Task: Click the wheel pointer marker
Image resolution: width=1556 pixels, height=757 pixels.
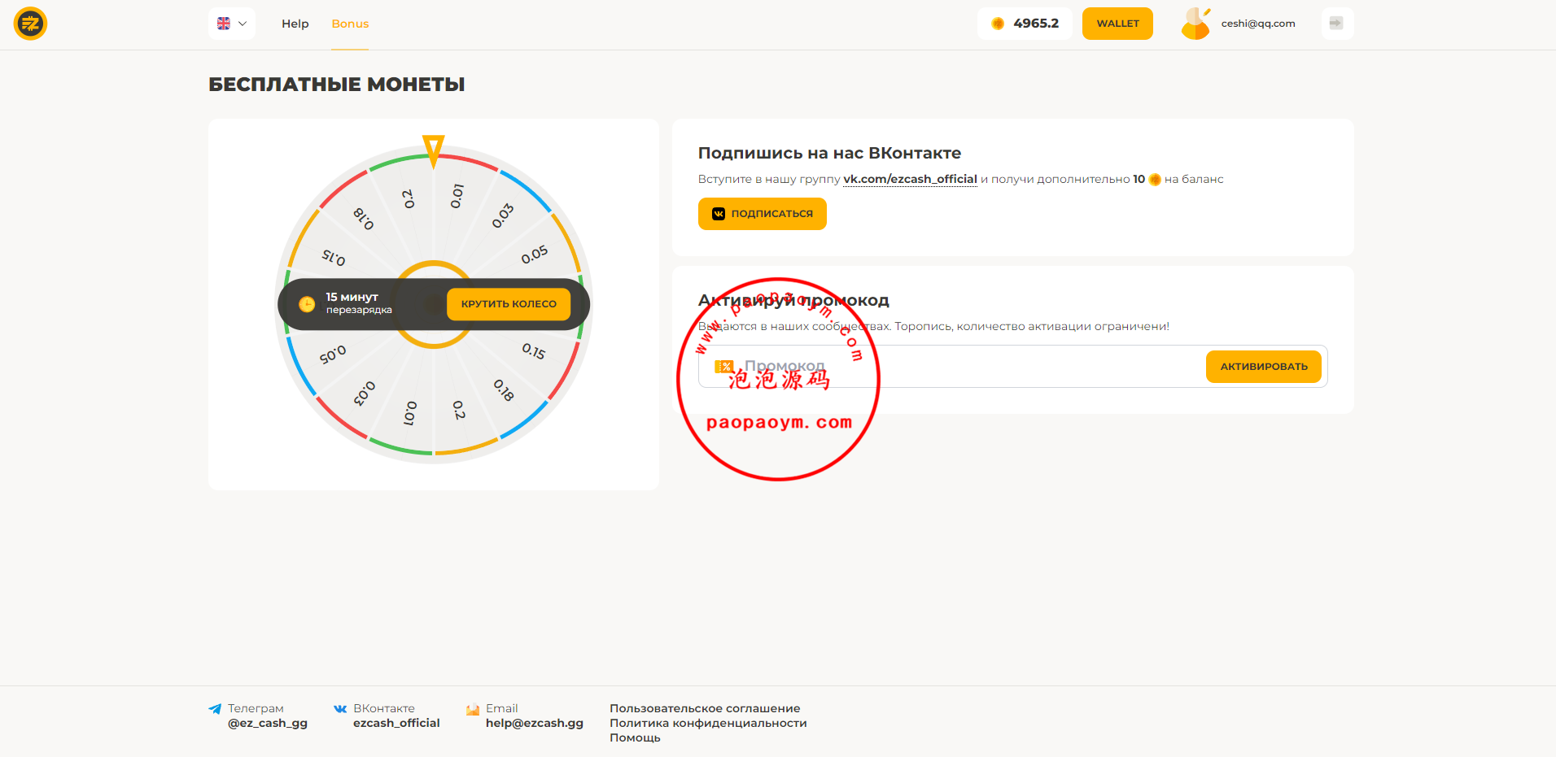Action: click(x=434, y=150)
